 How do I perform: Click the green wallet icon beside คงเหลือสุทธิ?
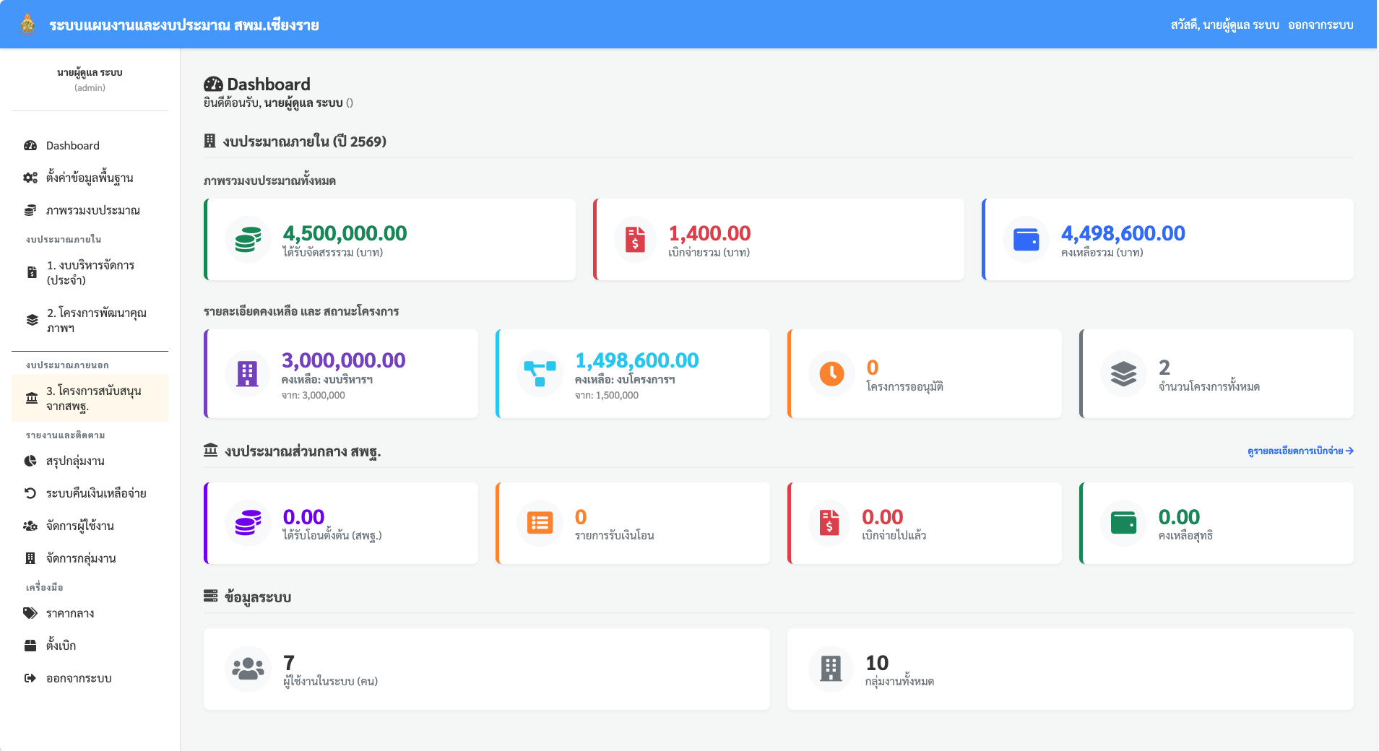pos(1123,523)
